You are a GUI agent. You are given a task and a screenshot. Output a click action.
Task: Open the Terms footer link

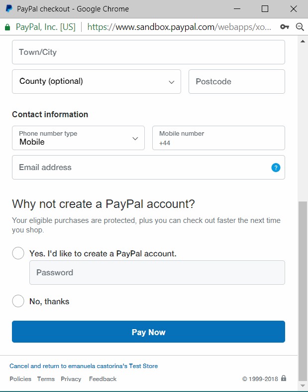click(x=46, y=379)
